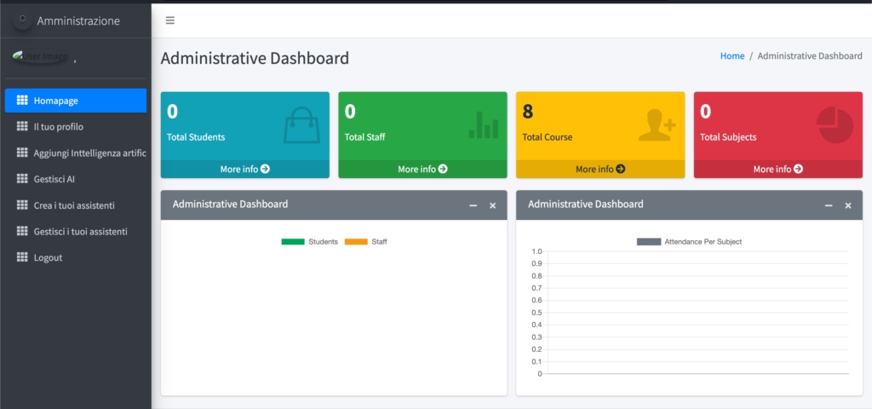Click grid icon beside Gestisci AI

click(x=22, y=179)
